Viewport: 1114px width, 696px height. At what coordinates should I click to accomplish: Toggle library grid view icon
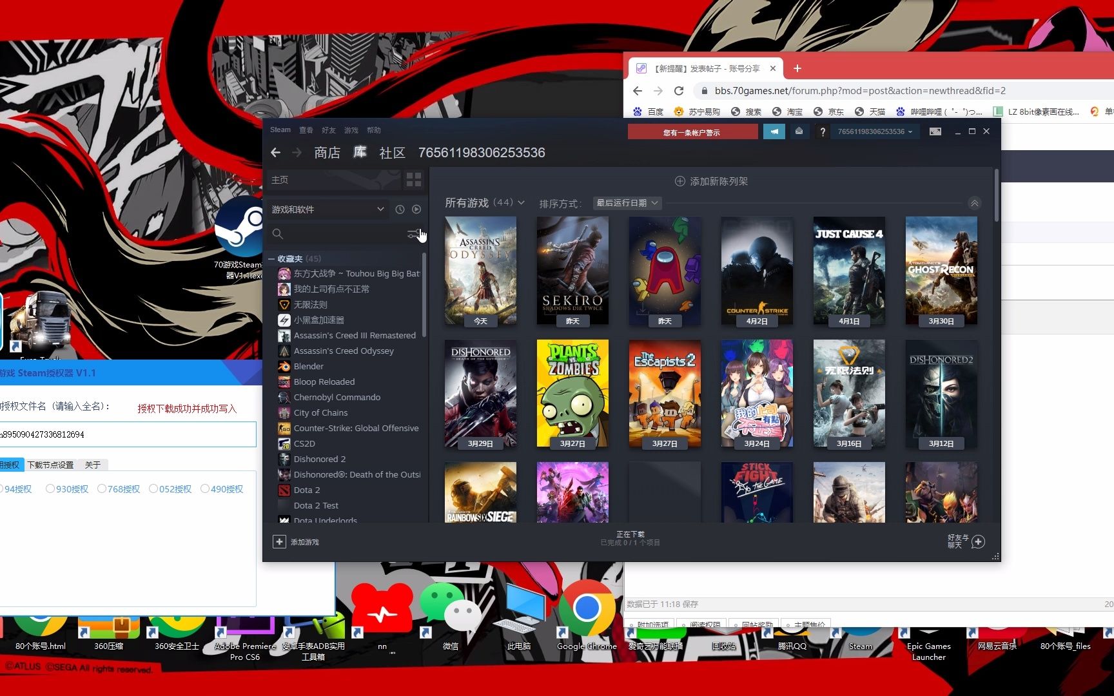[x=414, y=180]
